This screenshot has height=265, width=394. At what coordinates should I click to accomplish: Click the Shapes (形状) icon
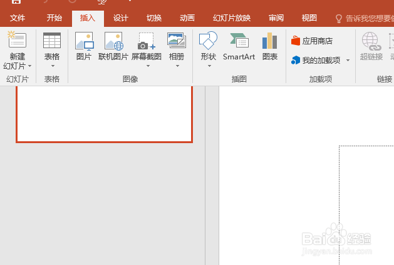pyautogui.click(x=208, y=41)
